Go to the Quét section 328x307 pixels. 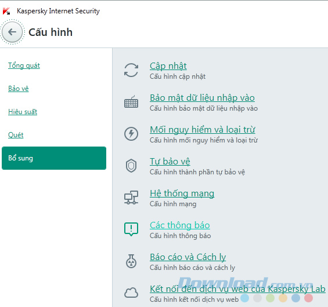(16, 135)
